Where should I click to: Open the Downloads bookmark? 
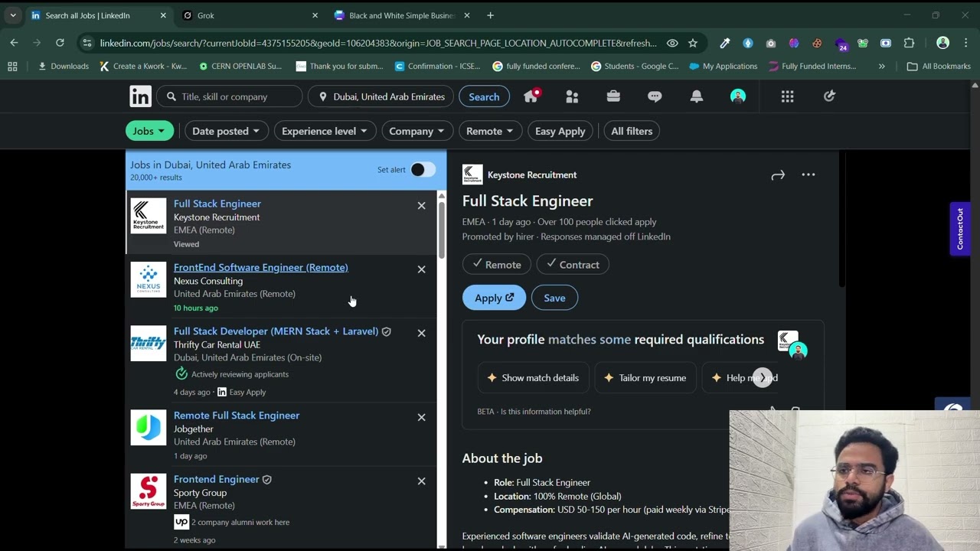(64, 67)
